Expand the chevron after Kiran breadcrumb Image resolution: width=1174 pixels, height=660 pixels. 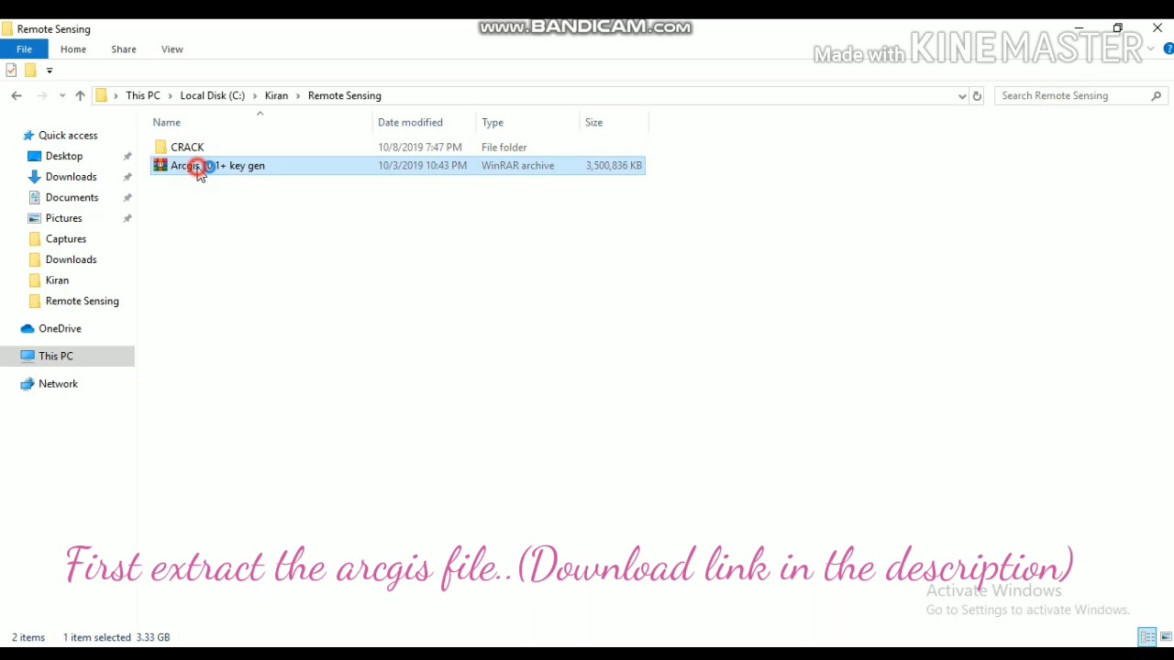pos(298,95)
